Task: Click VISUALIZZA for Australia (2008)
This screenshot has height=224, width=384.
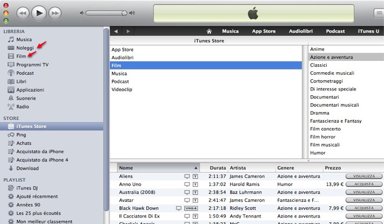Action: pyautogui.click(x=364, y=192)
